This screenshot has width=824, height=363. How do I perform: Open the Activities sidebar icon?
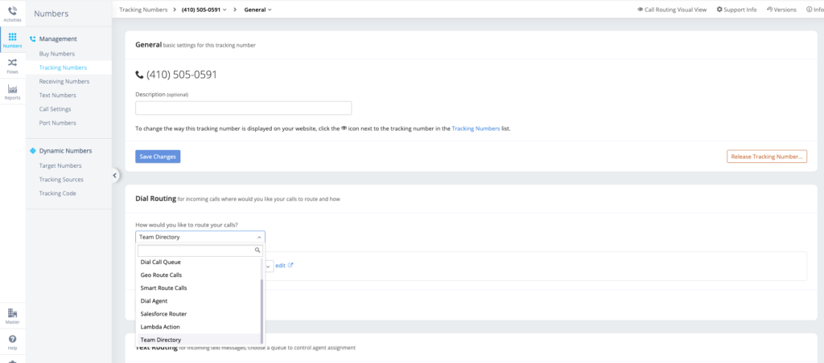pyautogui.click(x=12, y=14)
